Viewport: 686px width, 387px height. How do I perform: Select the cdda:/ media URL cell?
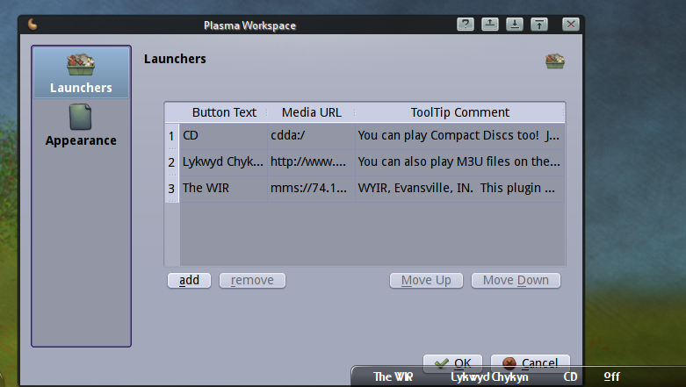pos(312,136)
